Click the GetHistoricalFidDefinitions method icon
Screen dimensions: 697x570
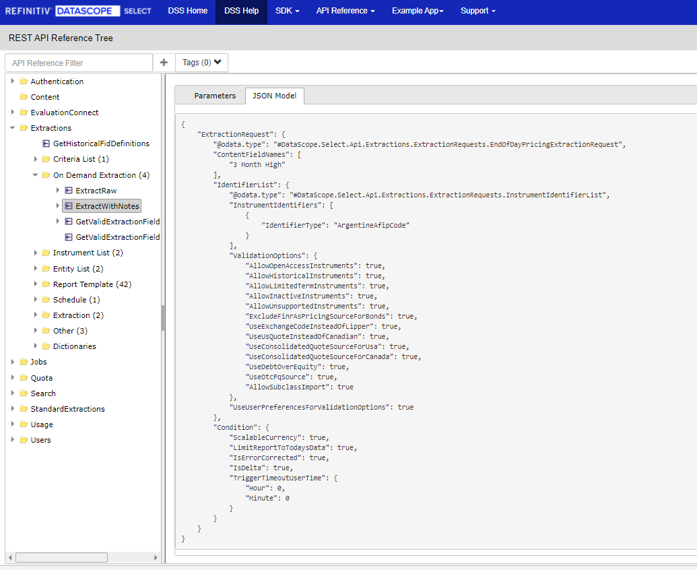click(x=46, y=144)
